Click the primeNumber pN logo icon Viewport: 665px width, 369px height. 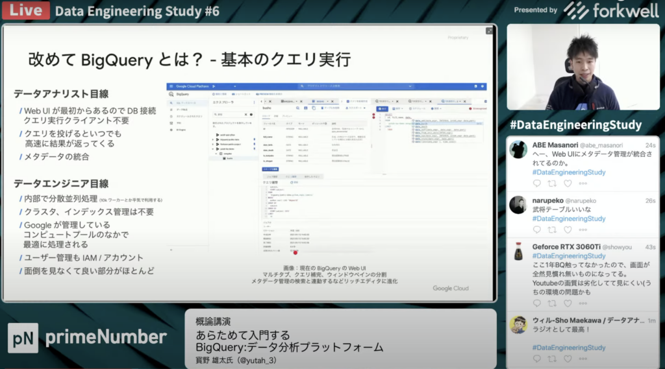point(23,338)
